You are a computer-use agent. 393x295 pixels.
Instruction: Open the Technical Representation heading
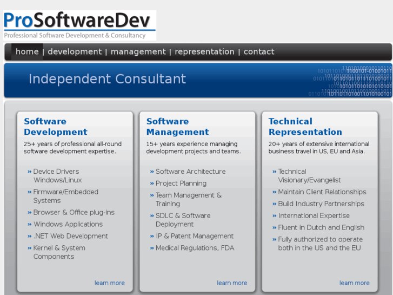click(305, 127)
